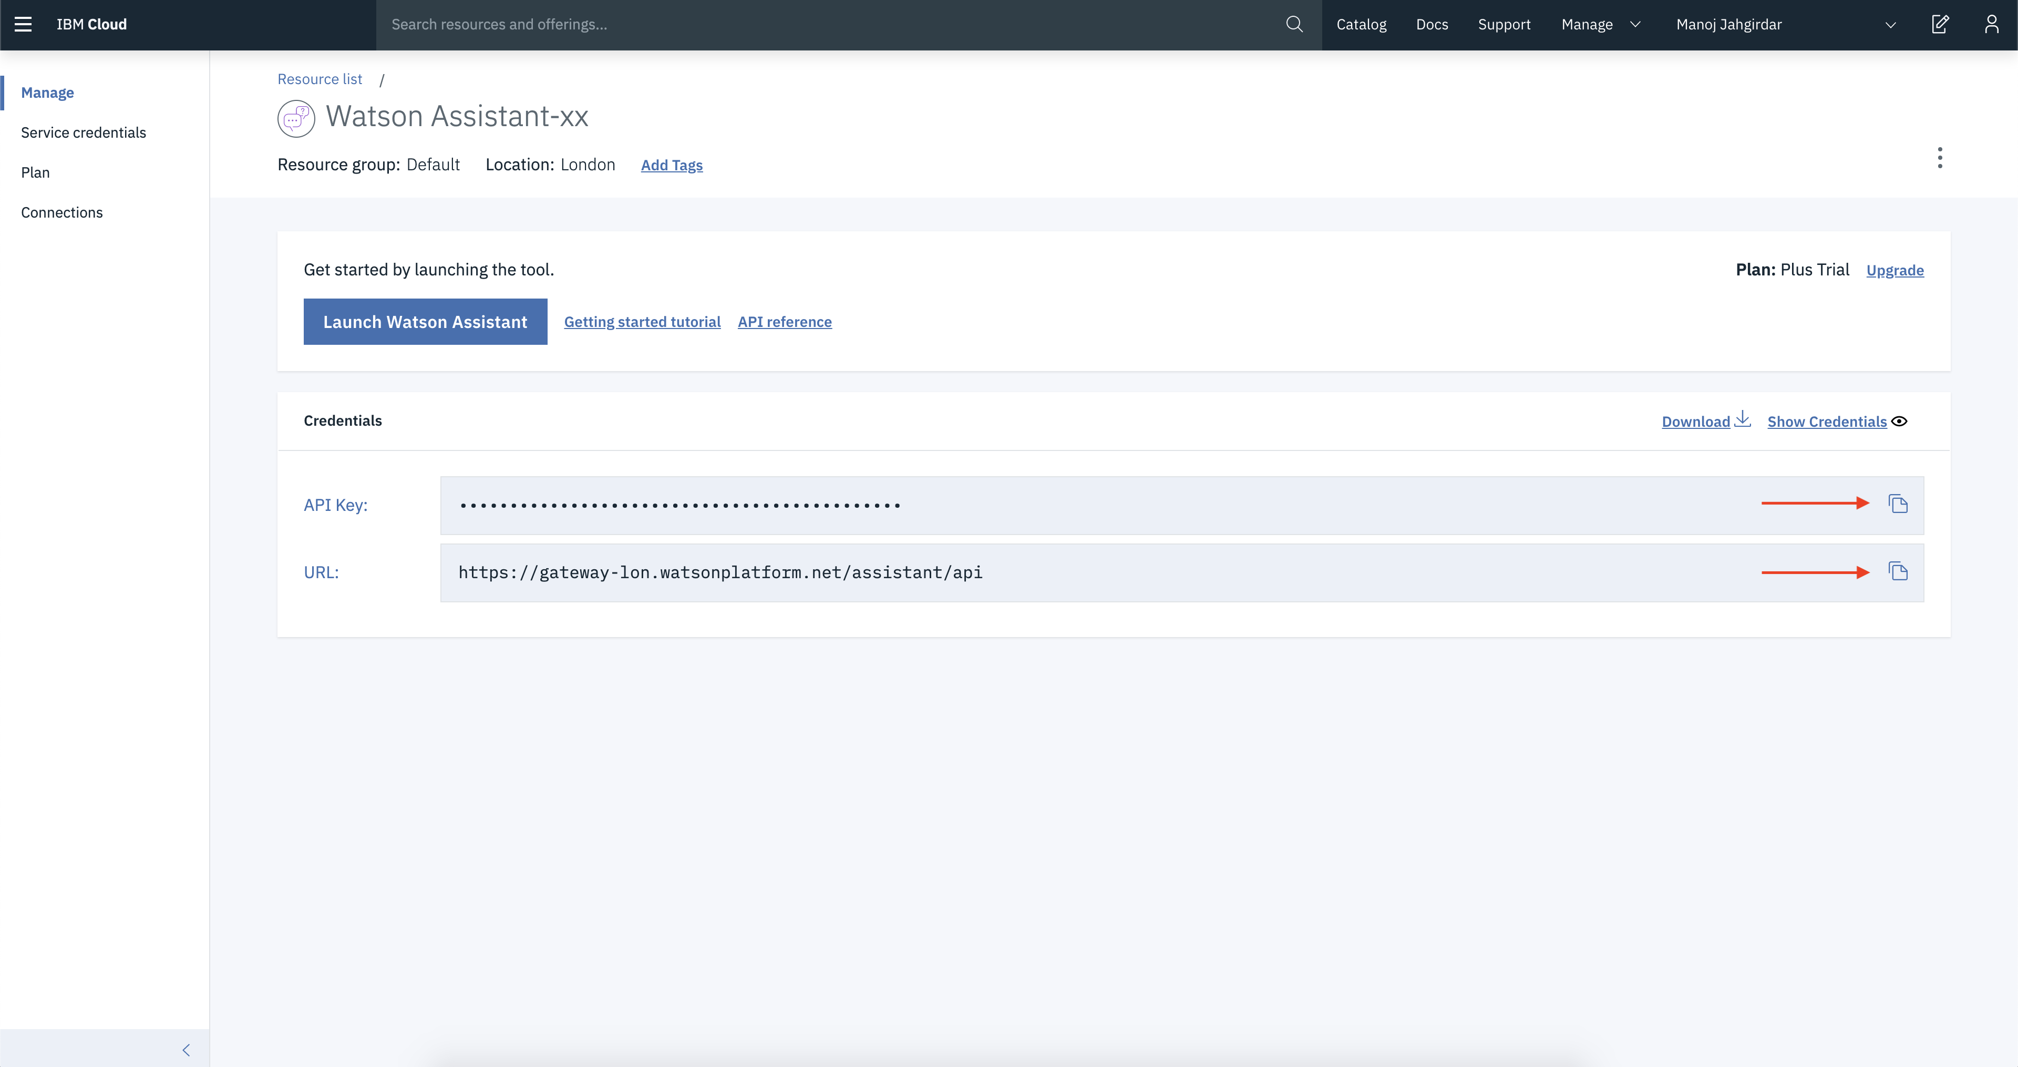
Task: Click the Upgrade plan link
Action: 1894,270
